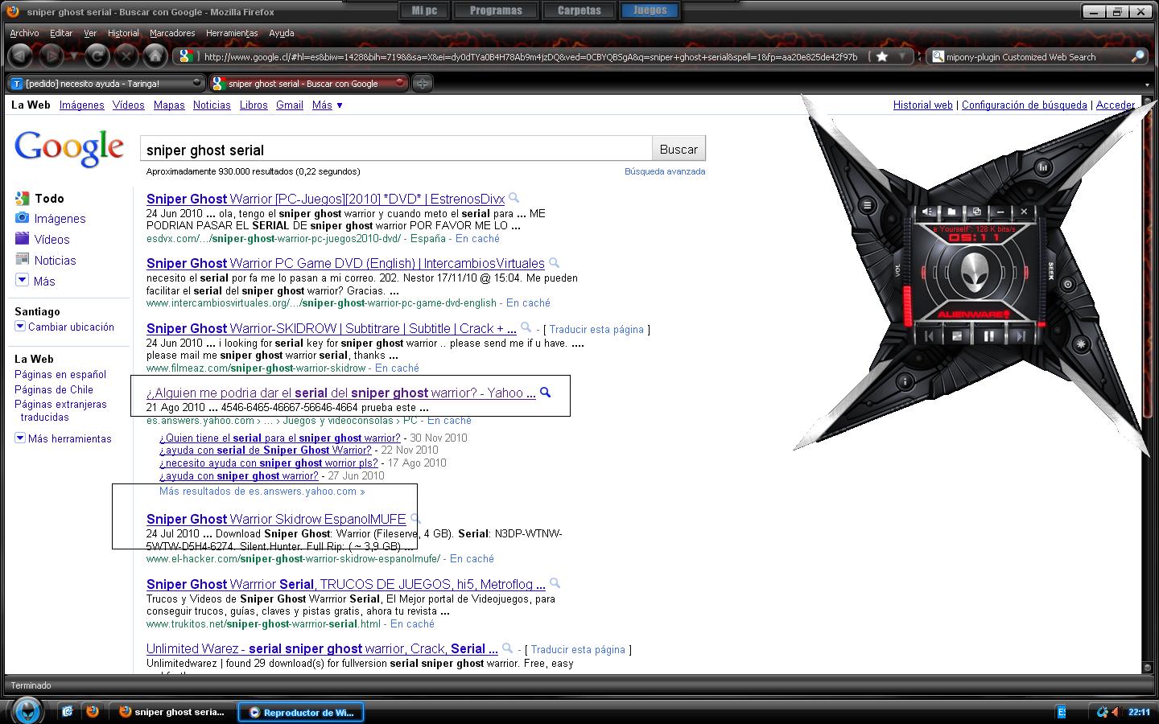Open the Herramientas menu
This screenshot has width=1159, height=724.
pos(232,33)
